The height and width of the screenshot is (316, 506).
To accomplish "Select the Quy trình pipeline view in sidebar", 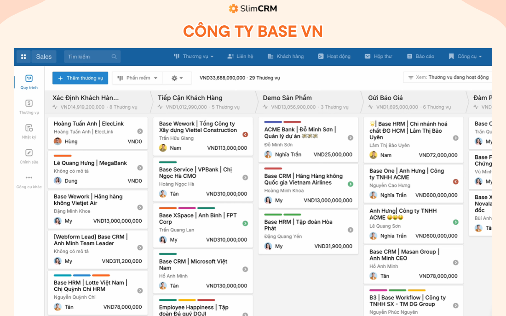I will coord(29,77).
